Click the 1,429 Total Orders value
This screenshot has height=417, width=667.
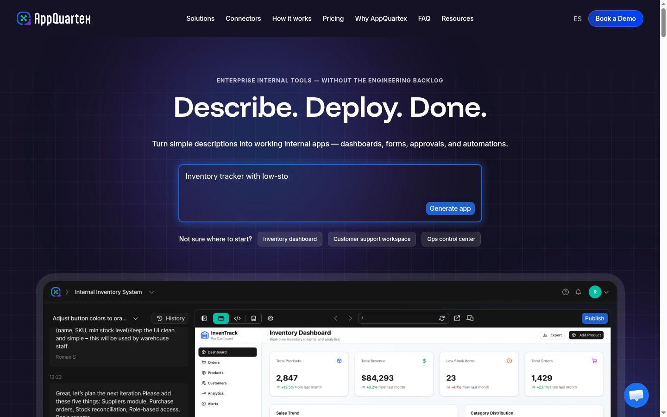[x=542, y=378]
